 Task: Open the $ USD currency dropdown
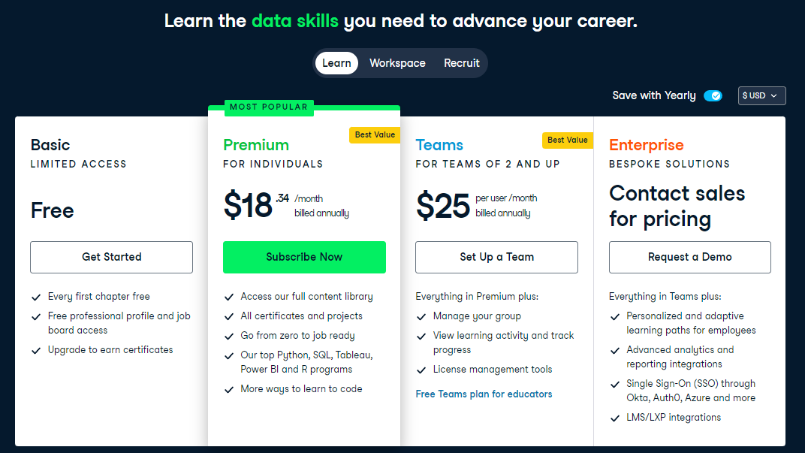[x=761, y=95]
